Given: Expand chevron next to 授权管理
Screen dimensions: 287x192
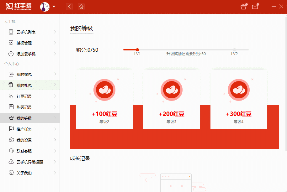Looking at the screenshot, I should [x=55, y=43].
